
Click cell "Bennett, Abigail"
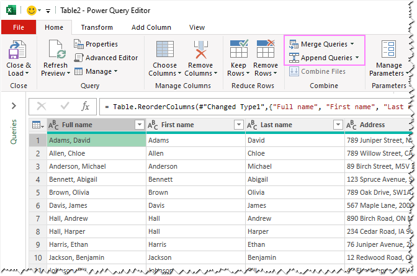96,179
